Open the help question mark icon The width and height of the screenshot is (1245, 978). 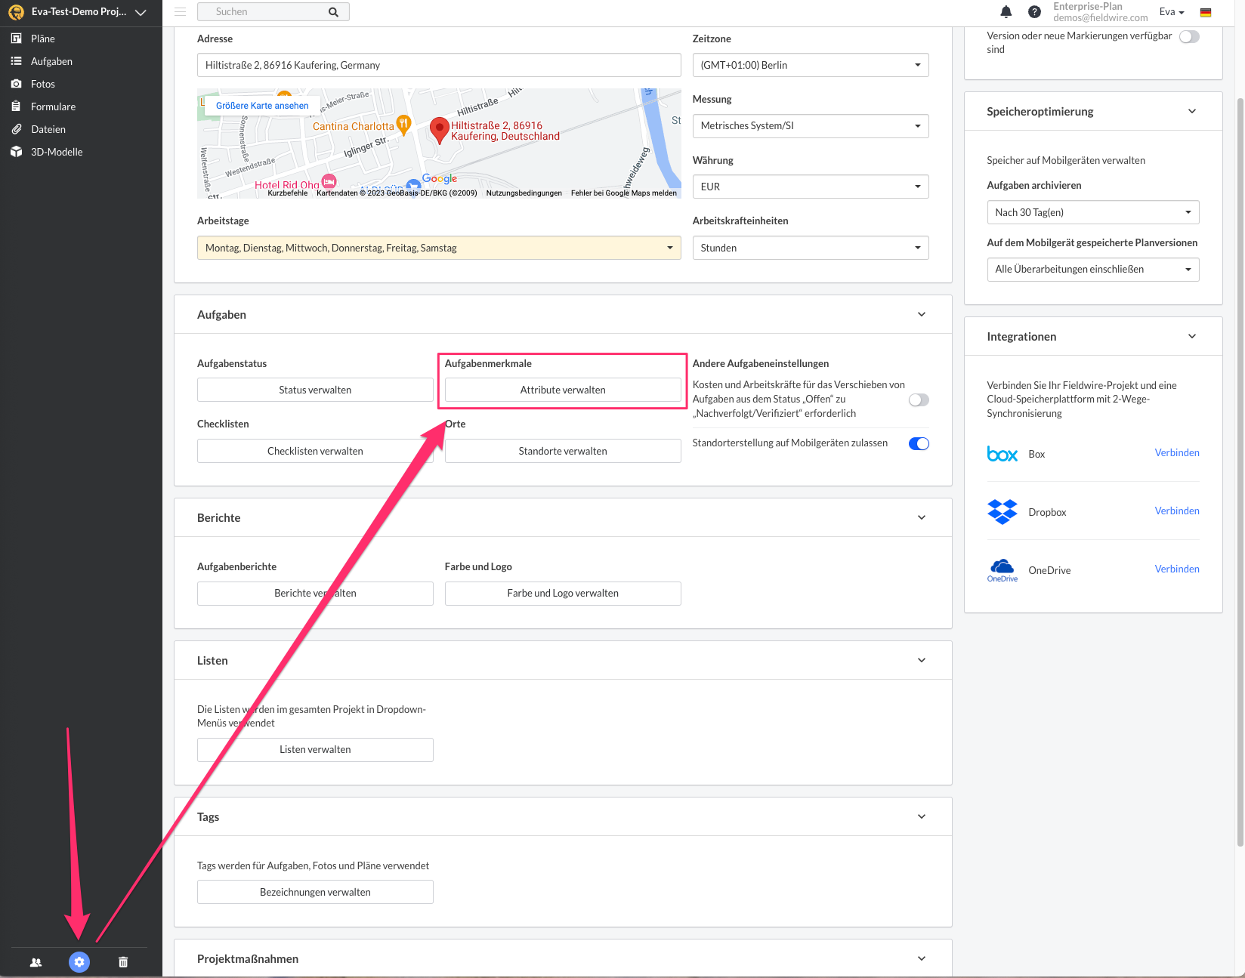point(1034,12)
